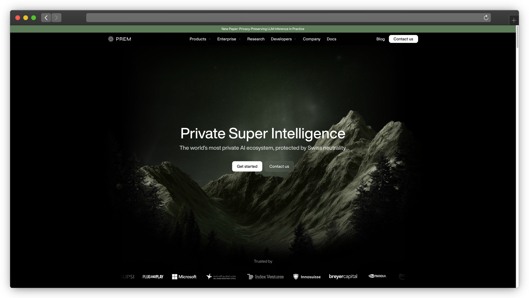529x298 pixels.
Task: Open the Company nav item
Action: pyautogui.click(x=311, y=39)
